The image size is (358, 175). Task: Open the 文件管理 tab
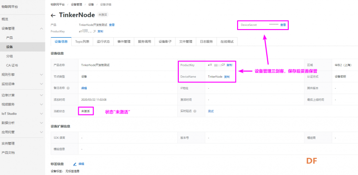[x=185, y=41]
